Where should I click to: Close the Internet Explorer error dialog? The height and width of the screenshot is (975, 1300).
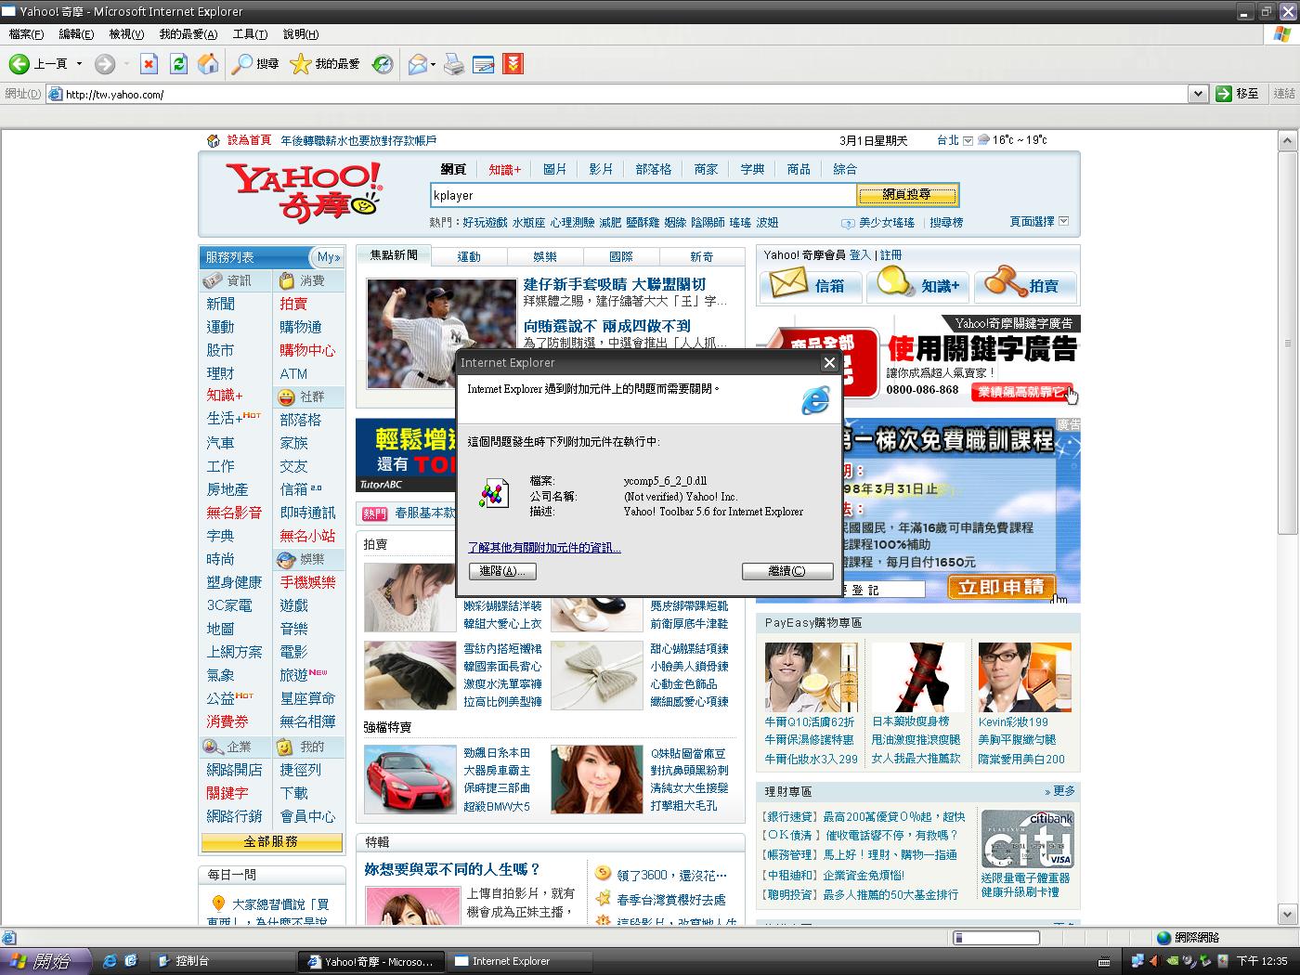pyautogui.click(x=829, y=363)
